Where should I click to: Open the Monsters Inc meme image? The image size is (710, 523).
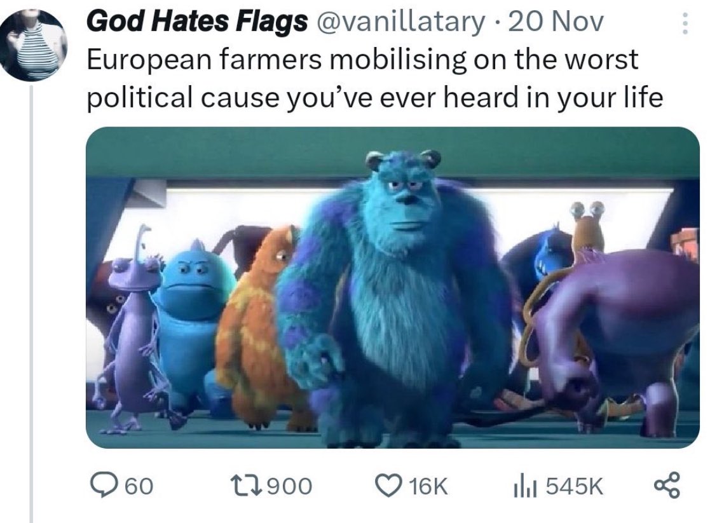(x=393, y=287)
